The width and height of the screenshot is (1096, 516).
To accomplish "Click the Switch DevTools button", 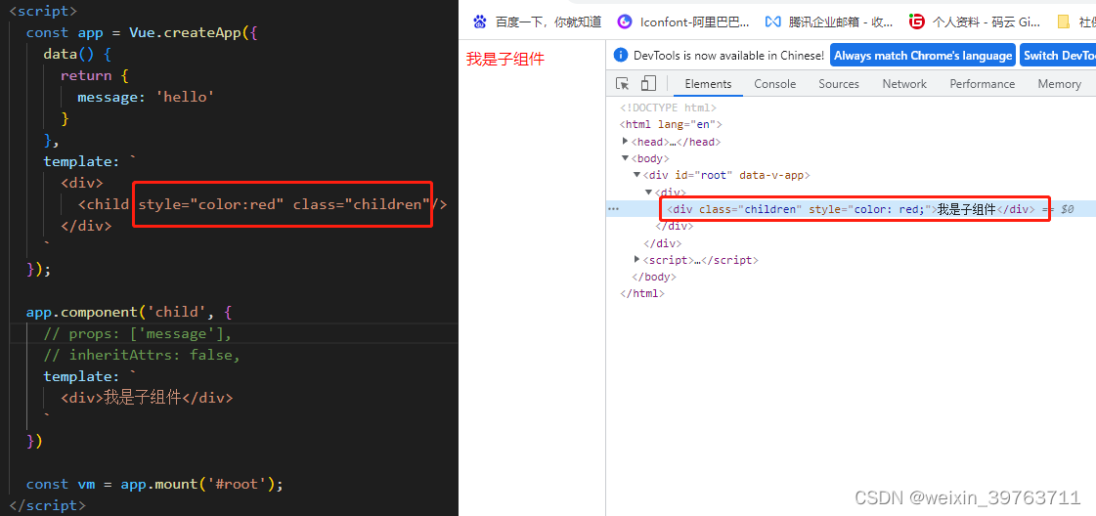I will [x=1058, y=56].
